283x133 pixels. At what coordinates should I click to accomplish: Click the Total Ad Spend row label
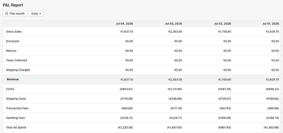tap(16, 128)
